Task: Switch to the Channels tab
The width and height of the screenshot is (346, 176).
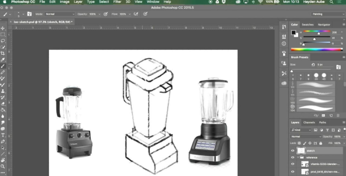Action: click(x=309, y=123)
